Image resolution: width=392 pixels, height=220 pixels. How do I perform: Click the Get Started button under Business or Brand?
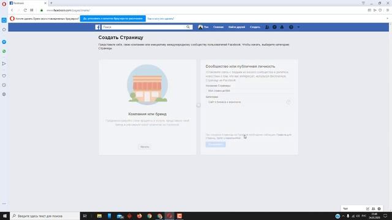(x=145, y=147)
